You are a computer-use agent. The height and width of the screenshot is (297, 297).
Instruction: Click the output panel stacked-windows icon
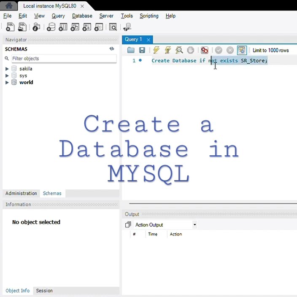coord(128,224)
